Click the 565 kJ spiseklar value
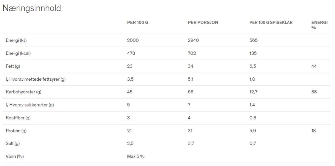 (253, 40)
